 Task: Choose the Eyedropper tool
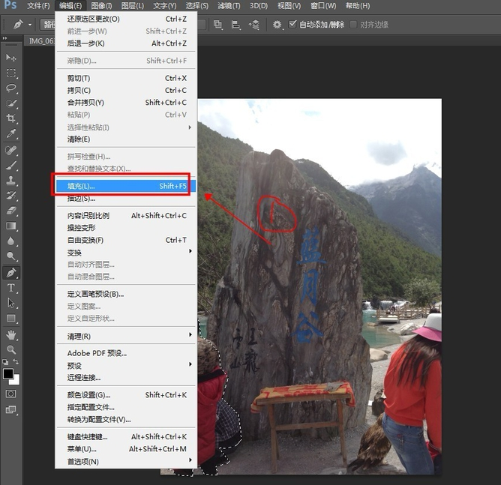11,133
